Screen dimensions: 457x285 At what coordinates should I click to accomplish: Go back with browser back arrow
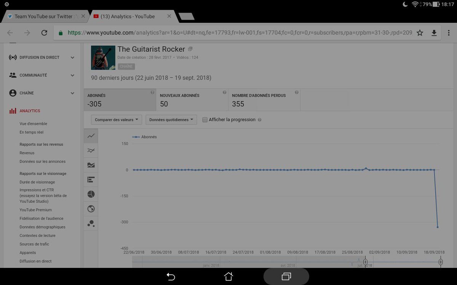tap(10, 33)
